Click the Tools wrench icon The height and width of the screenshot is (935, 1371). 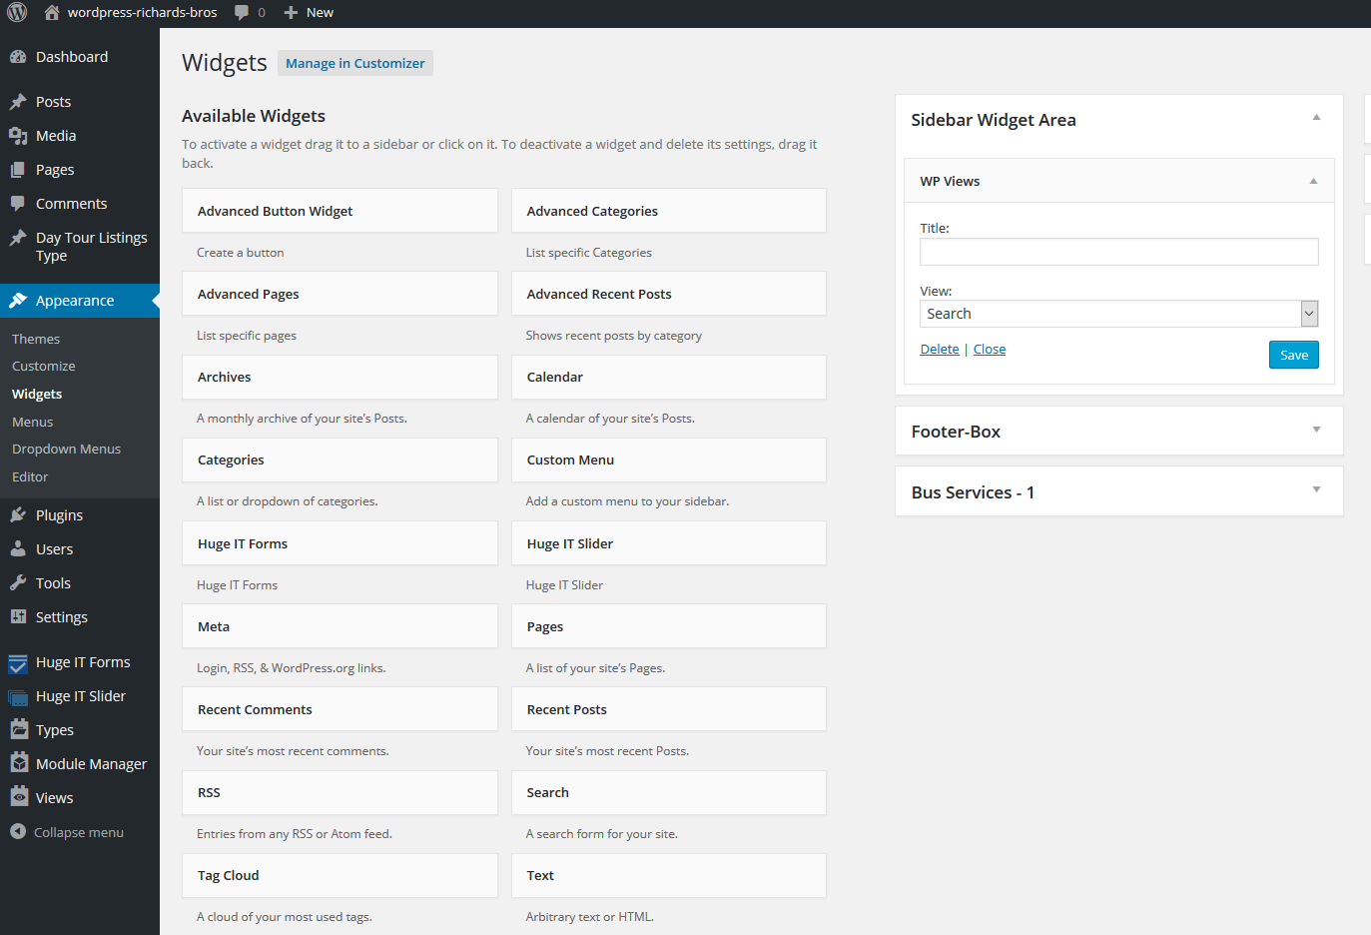pyautogui.click(x=18, y=583)
